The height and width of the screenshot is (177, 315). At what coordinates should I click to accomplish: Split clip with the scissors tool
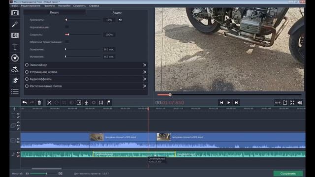49,103
